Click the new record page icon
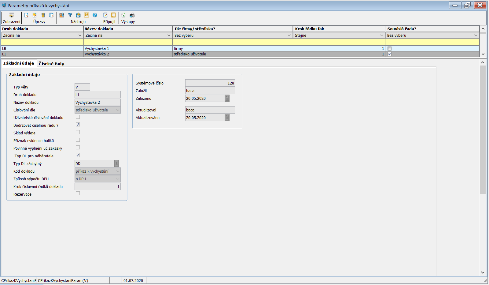 pyautogui.click(x=26, y=15)
